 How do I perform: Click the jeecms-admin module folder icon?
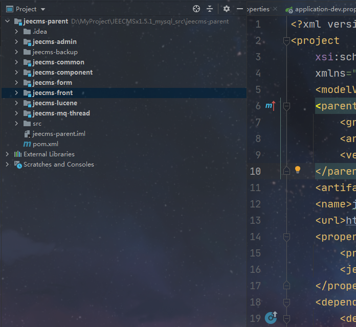27,42
